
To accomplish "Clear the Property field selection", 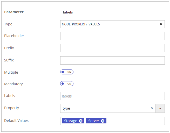I will tap(152, 108).
